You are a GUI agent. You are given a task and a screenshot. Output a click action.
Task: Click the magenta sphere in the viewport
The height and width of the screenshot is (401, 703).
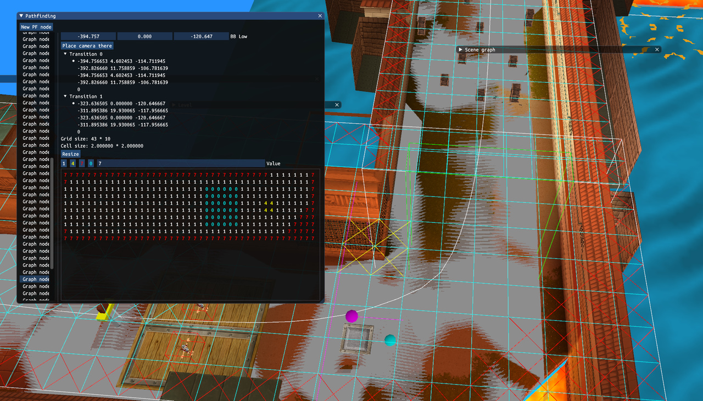(351, 316)
